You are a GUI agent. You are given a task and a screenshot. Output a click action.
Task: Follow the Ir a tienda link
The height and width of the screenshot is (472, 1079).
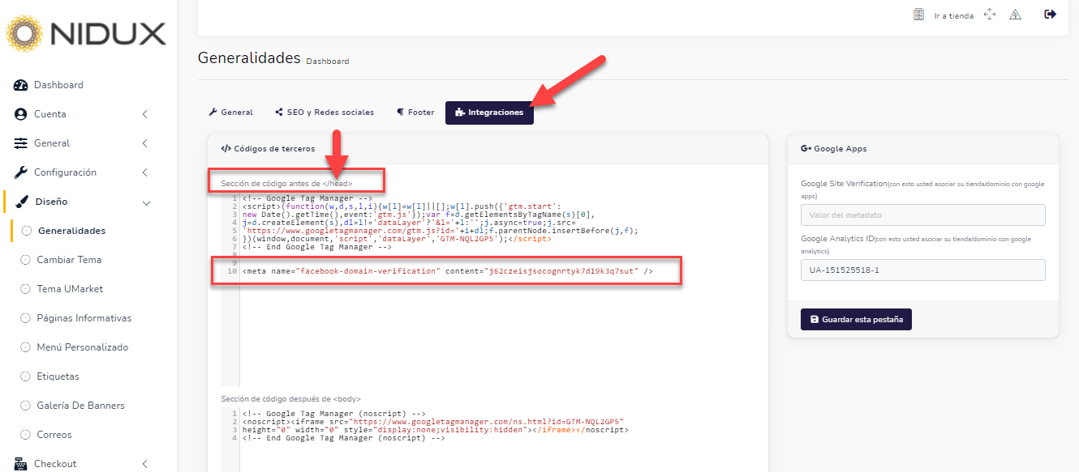coord(953,15)
